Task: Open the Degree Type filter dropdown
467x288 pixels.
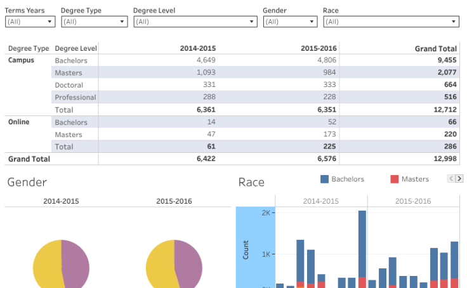Action: point(94,22)
